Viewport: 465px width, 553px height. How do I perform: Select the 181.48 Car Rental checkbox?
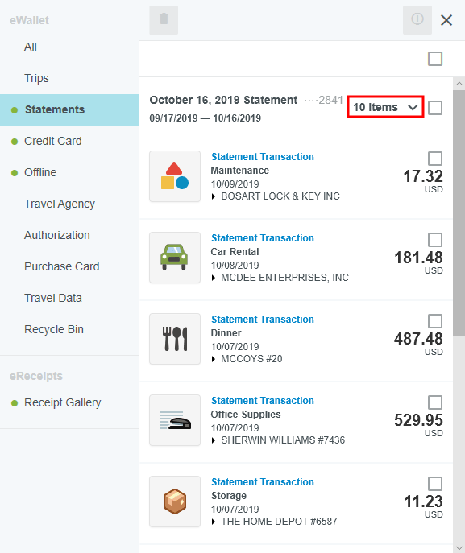tap(435, 240)
